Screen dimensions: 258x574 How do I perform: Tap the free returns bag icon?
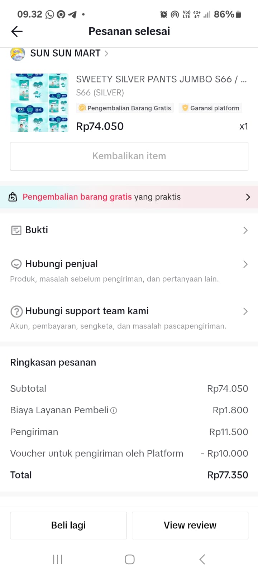pyautogui.click(x=13, y=197)
